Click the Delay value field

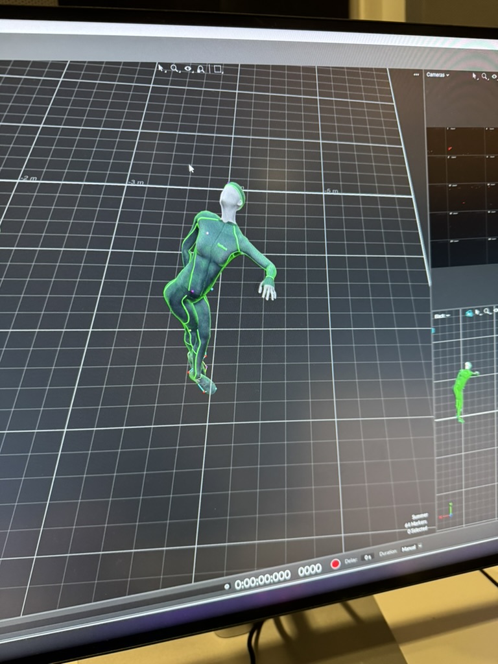coord(368,556)
